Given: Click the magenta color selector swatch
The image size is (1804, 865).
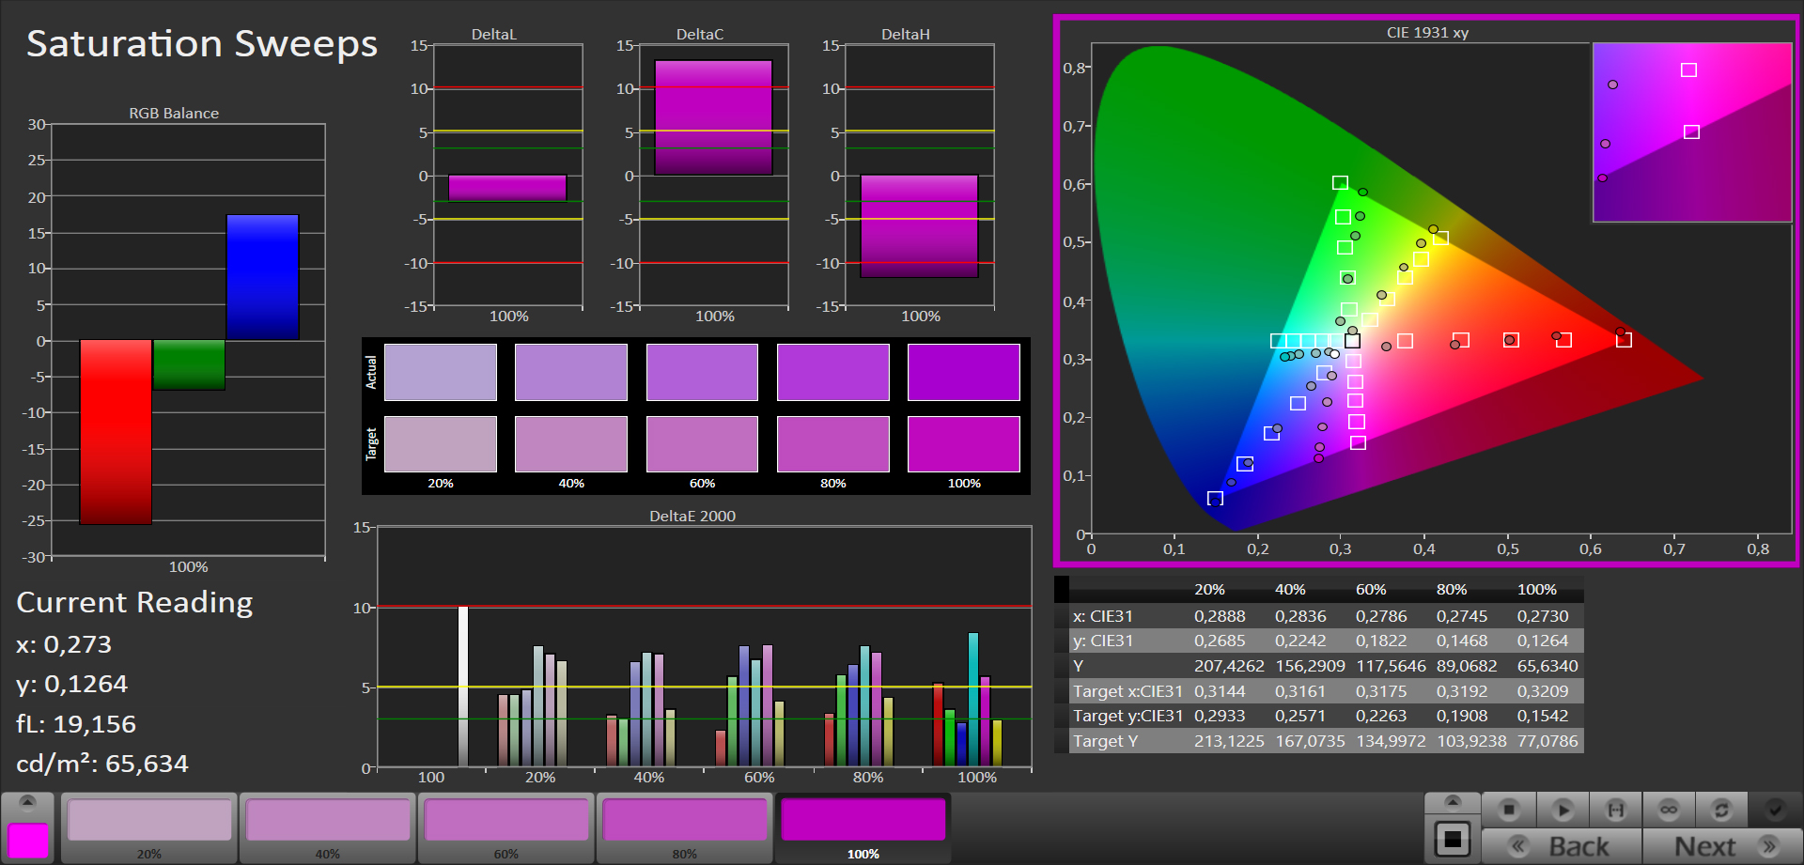Looking at the screenshot, I should [x=28, y=841].
